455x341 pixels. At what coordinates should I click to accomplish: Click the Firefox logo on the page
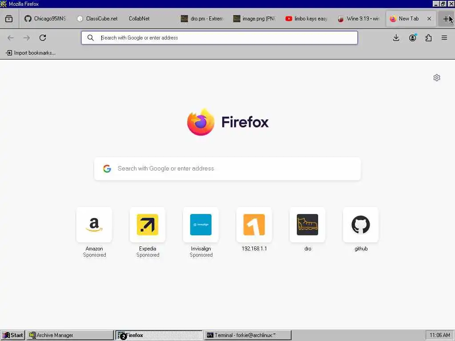tap(201, 122)
